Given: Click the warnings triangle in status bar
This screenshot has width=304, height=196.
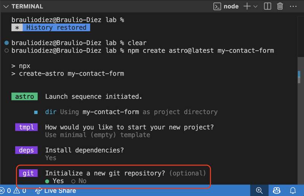Looking at the screenshot, I should point(17,191).
